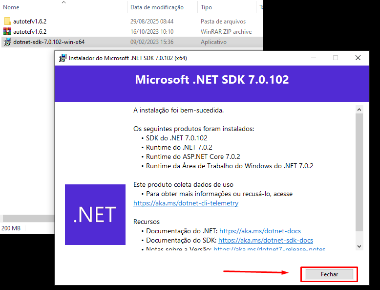
Task: Select dotnet-sdk-7.0.102-win-x64 file name
Action: pos(49,42)
